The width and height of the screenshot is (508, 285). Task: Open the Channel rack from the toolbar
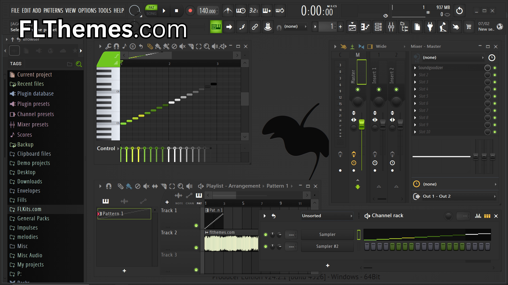378,27
